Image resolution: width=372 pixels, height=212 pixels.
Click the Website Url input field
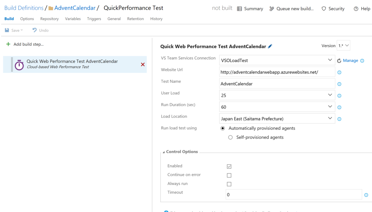tap(277, 72)
